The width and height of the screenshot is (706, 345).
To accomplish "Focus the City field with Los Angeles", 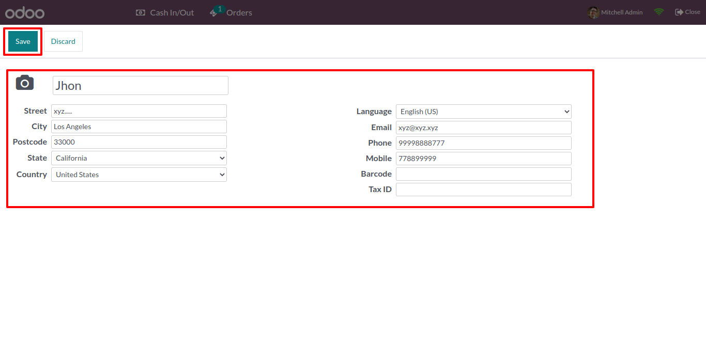I will (139, 127).
